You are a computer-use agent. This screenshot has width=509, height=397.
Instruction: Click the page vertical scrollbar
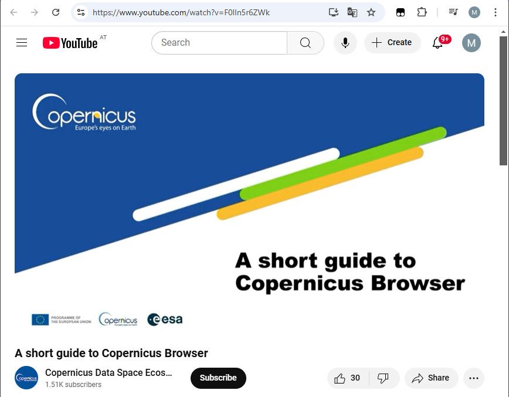coord(503,101)
